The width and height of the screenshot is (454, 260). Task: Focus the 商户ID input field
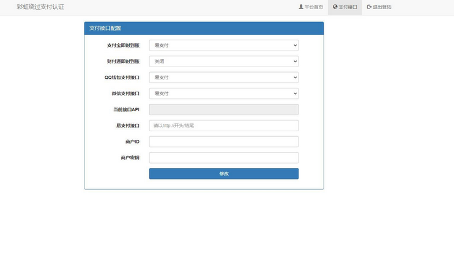tap(224, 142)
